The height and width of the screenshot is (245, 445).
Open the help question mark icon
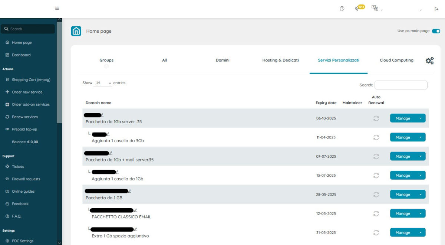pos(342,9)
